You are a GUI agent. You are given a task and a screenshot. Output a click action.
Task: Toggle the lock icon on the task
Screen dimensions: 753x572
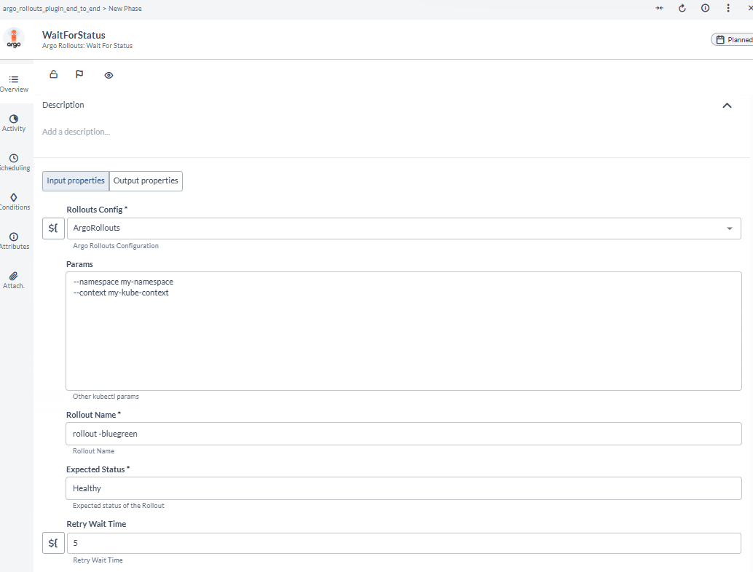coord(54,74)
